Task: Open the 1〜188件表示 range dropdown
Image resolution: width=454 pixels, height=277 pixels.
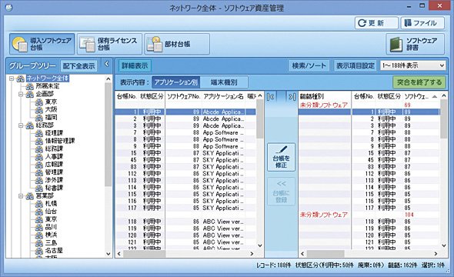Action: pyautogui.click(x=413, y=65)
